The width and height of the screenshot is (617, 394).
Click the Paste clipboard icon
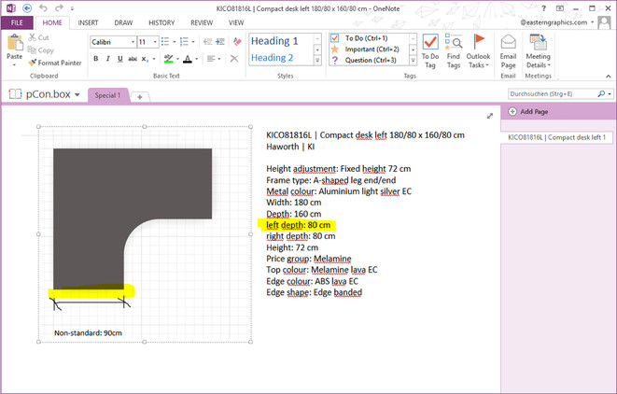[x=15, y=43]
